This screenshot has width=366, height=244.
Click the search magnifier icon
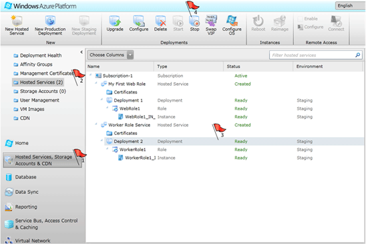(358, 55)
